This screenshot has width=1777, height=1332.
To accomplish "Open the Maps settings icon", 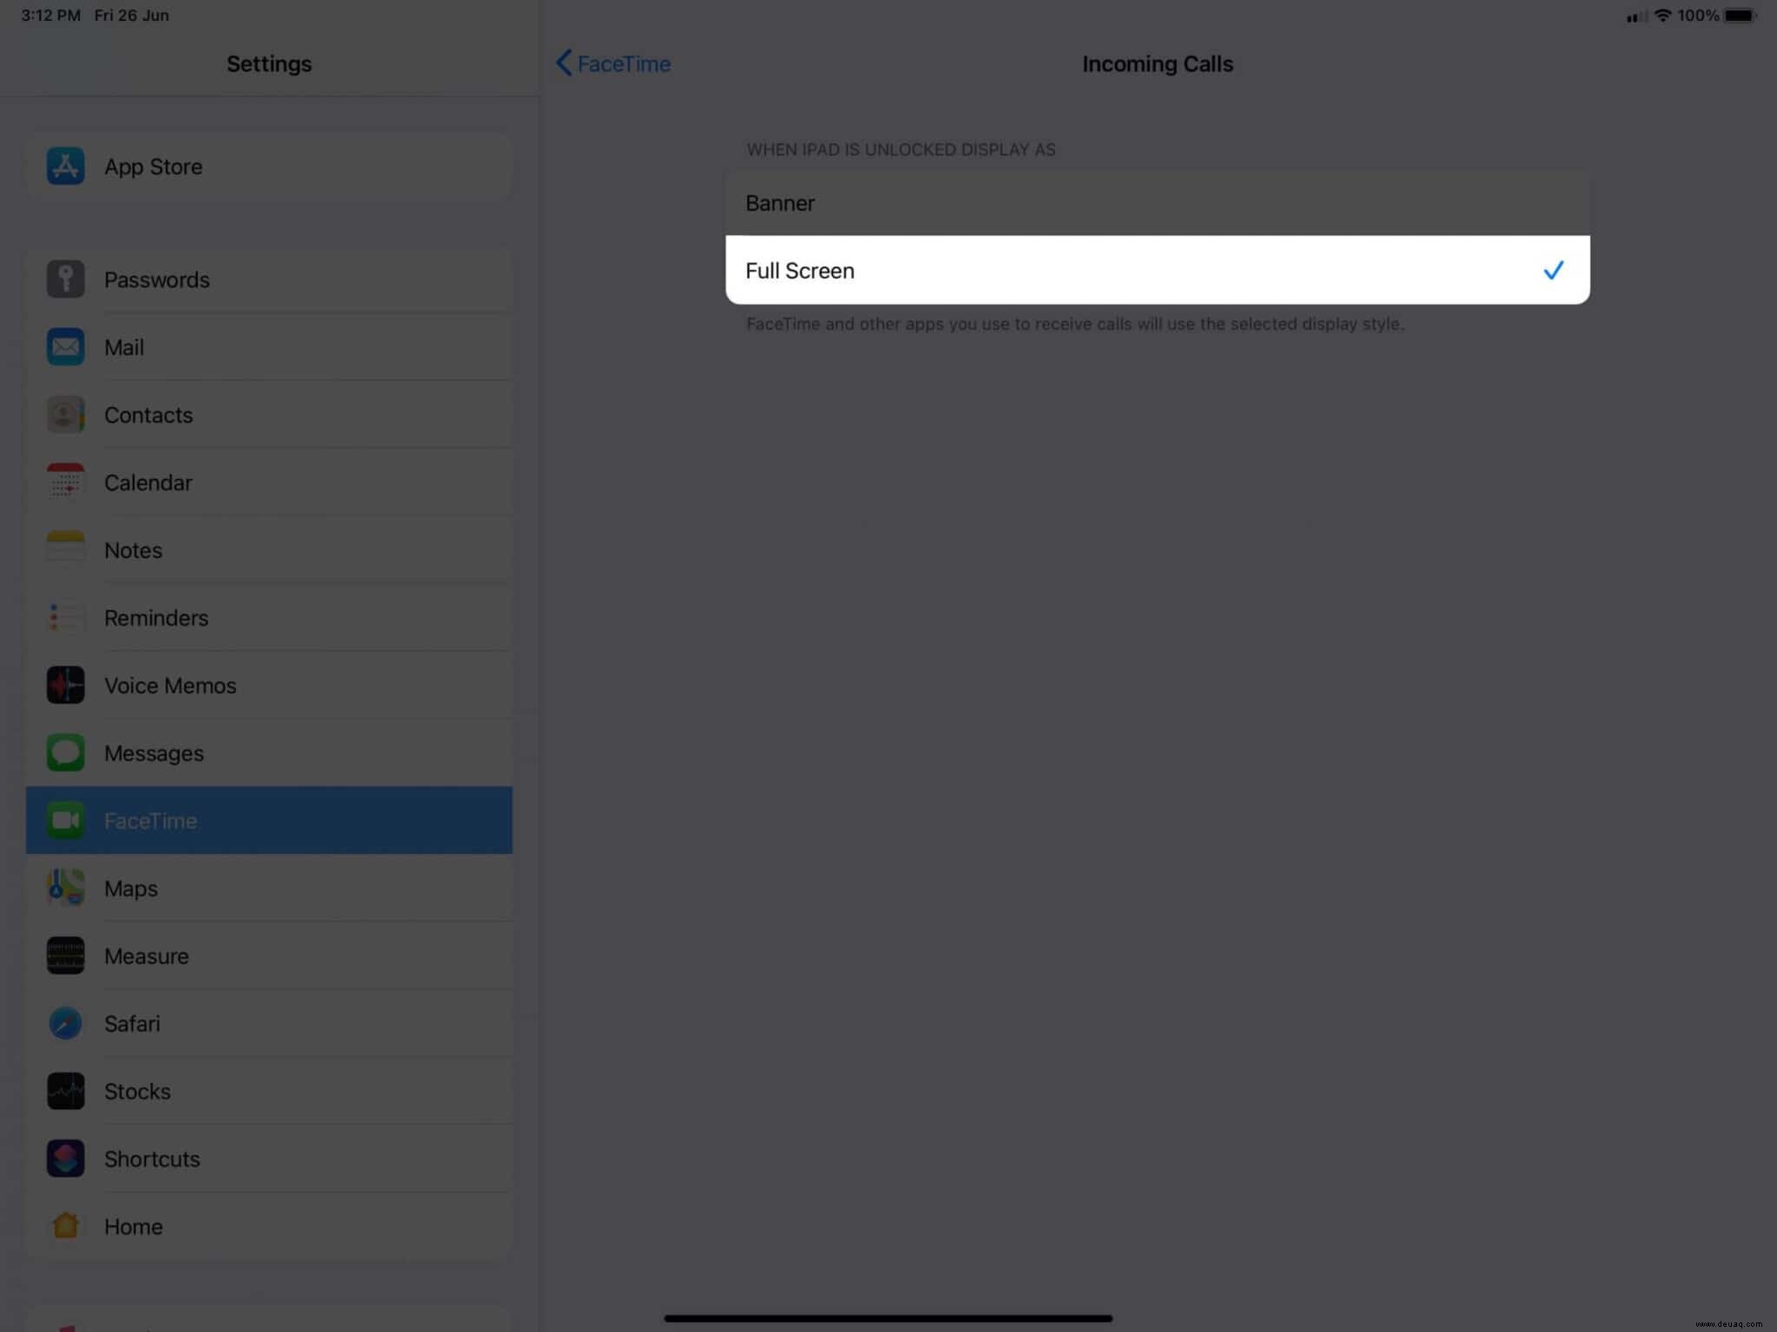I will 64,889.
